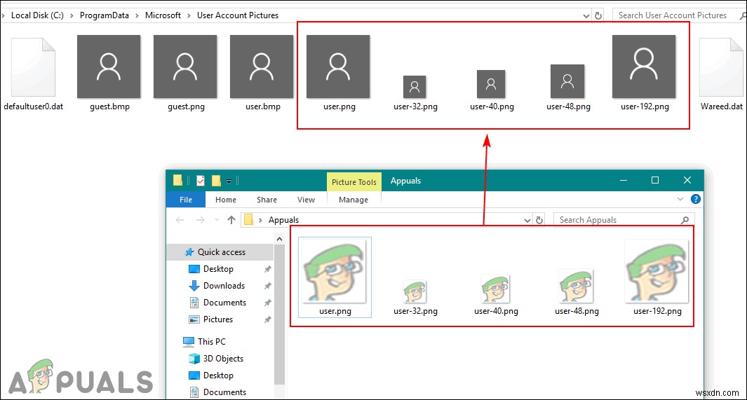The width and height of the screenshot is (747, 400).
Task: Click the Appuals search magnifier icon
Action: pos(685,220)
